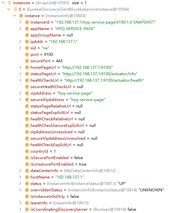Click the field icon next to port
This screenshot has height=213, width=178.
tap(27, 55)
